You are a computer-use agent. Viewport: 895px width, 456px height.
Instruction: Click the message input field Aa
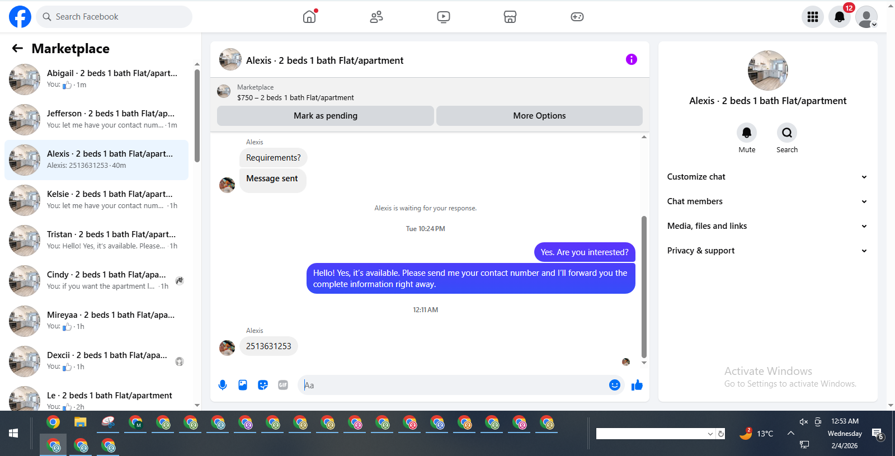pos(453,385)
